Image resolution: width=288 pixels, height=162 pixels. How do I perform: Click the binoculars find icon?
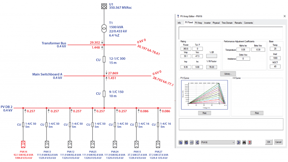tap(244, 142)
